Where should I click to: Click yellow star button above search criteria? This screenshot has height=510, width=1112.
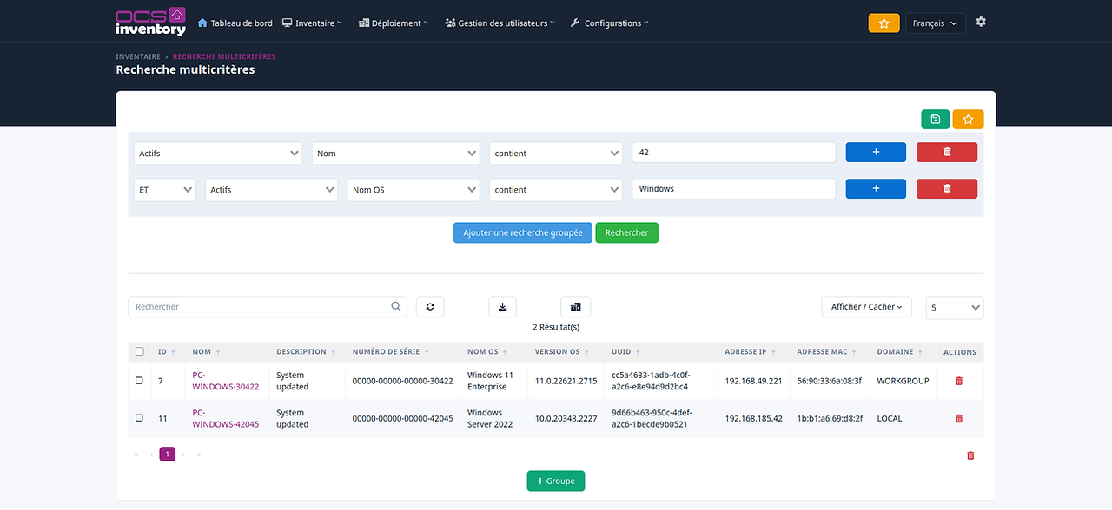click(x=968, y=120)
